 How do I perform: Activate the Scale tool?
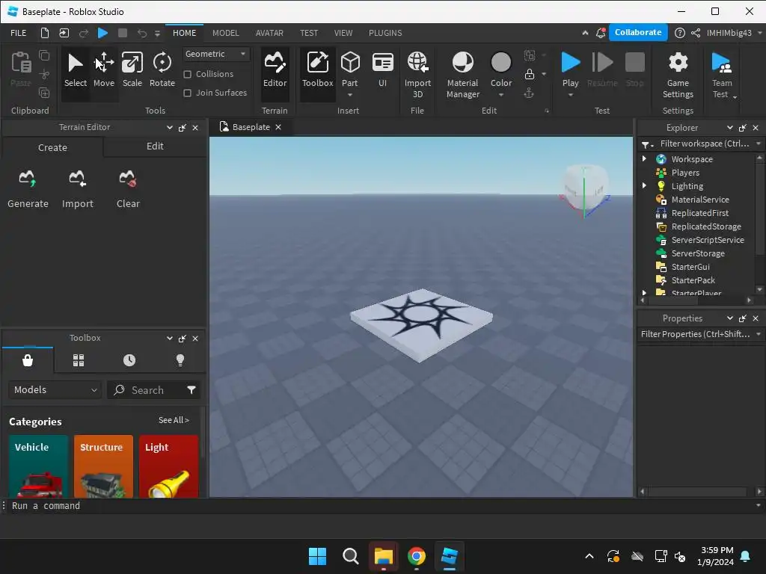point(132,71)
